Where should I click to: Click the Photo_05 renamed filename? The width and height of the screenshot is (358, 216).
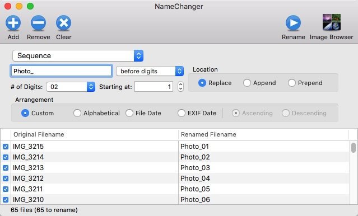tap(195, 189)
